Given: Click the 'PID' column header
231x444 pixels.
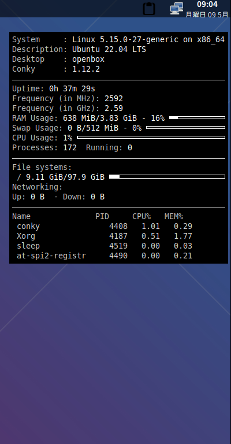Looking at the screenshot, I should tap(102, 217).
